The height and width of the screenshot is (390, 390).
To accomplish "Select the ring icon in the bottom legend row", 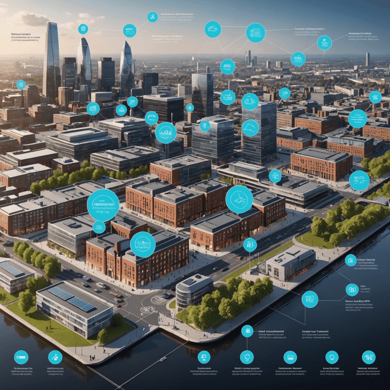I will click(x=332, y=357).
